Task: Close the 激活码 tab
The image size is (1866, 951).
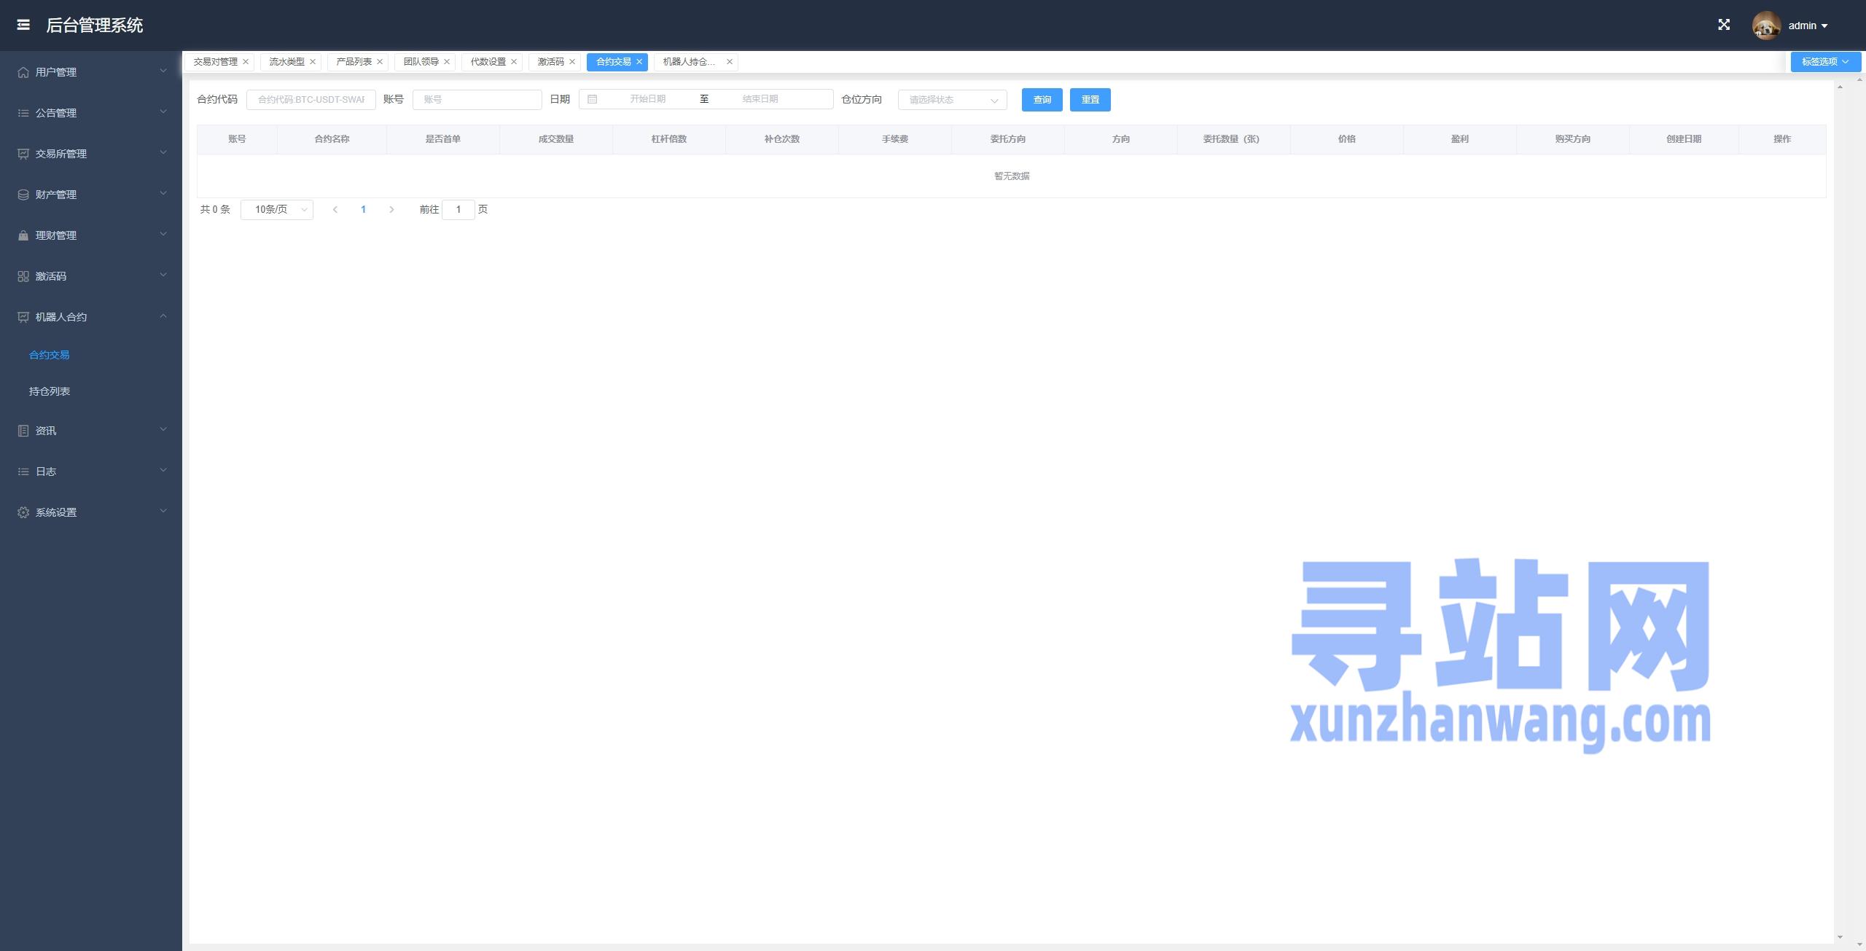Action: (x=572, y=62)
